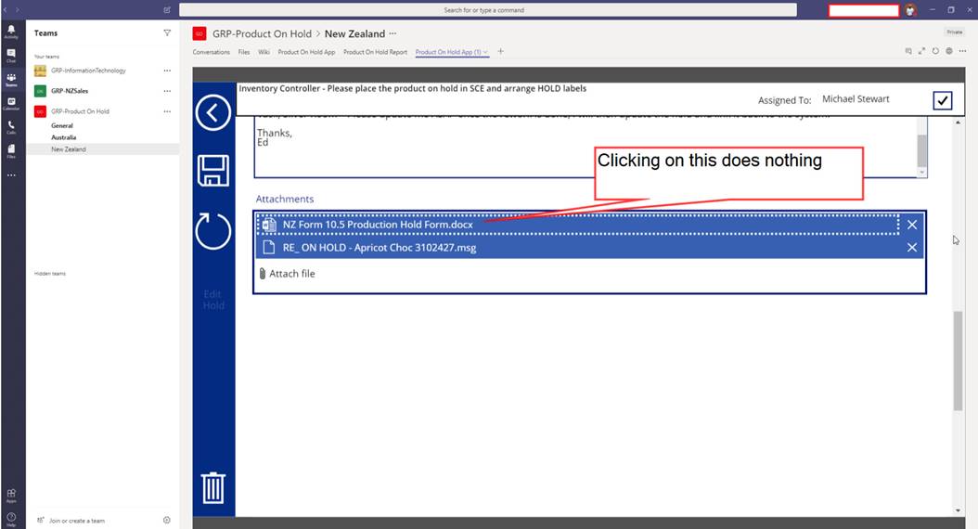This screenshot has height=529, width=978.
Task: Select the Teams icon in left rail
Action: point(11,80)
